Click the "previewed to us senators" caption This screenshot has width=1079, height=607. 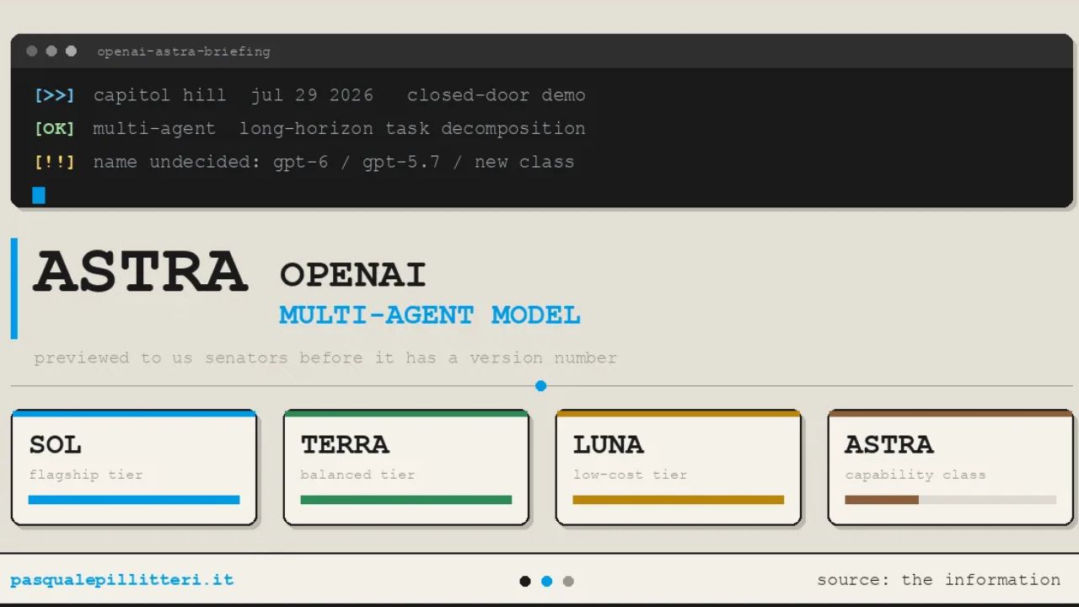(x=325, y=358)
